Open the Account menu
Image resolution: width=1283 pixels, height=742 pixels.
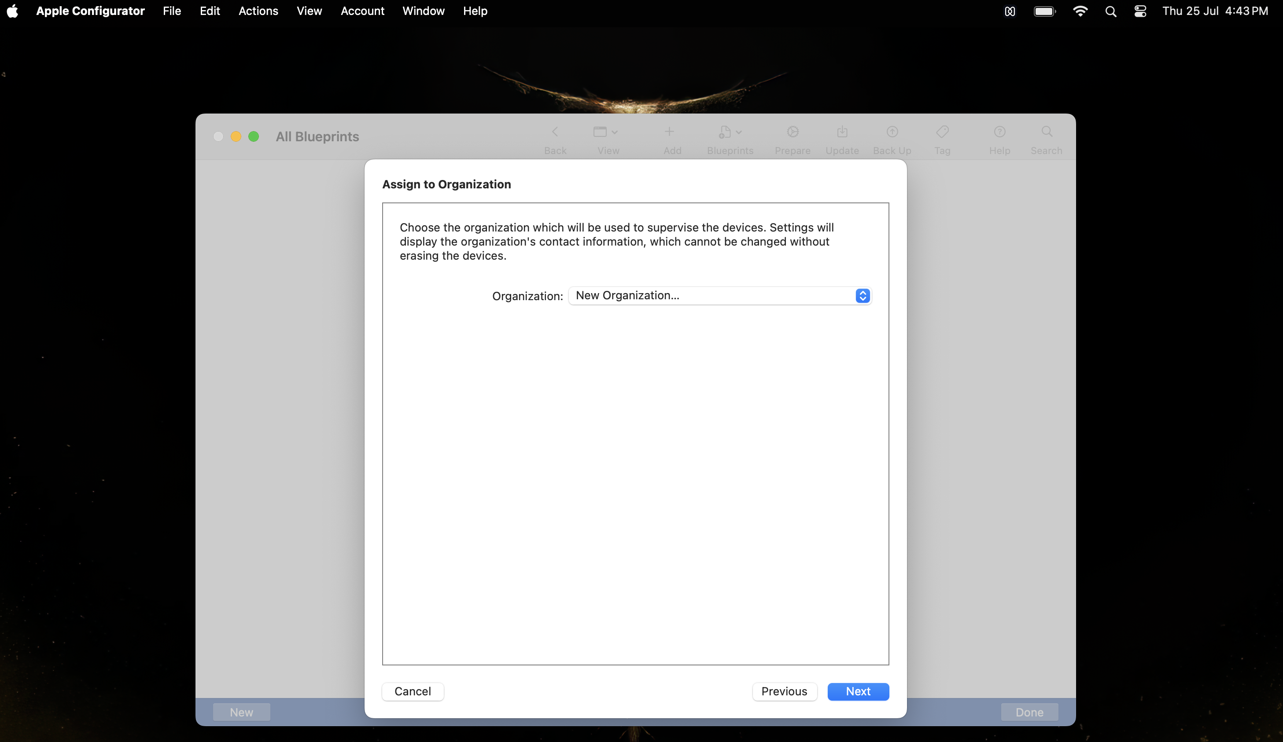point(362,11)
